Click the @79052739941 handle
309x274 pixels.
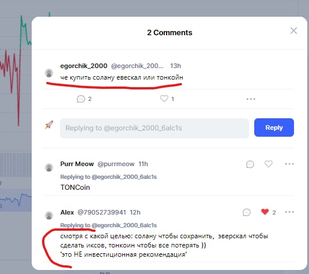point(101,212)
